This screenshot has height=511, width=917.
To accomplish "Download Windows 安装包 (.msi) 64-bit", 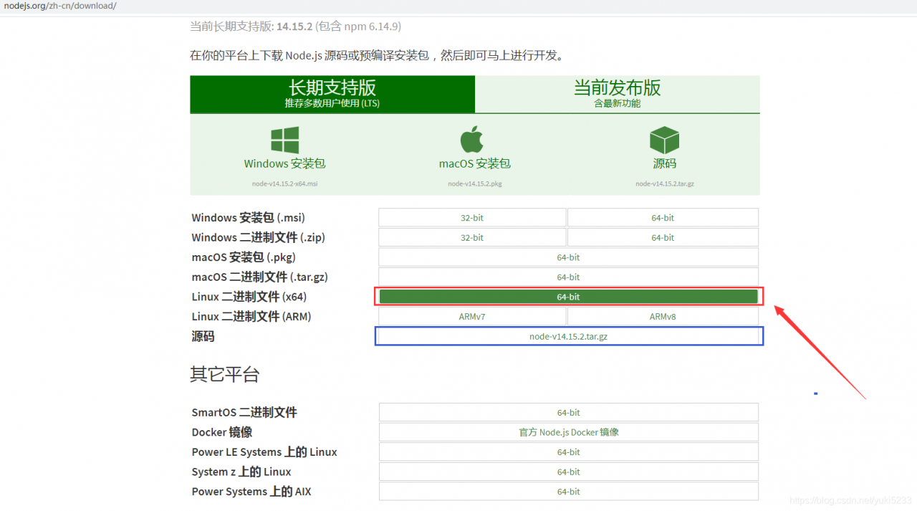I will pyautogui.click(x=663, y=218).
